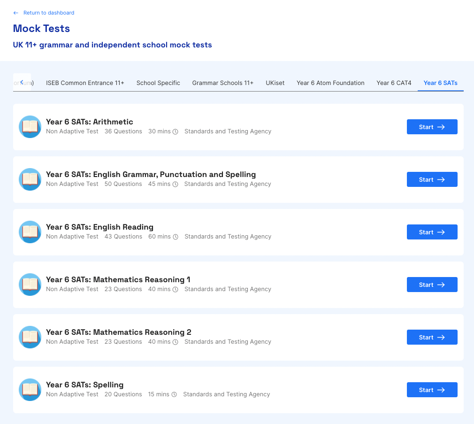
Task: Click the book icon for English Grammar, Punctuation and Spelling
Action: pos(30,179)
